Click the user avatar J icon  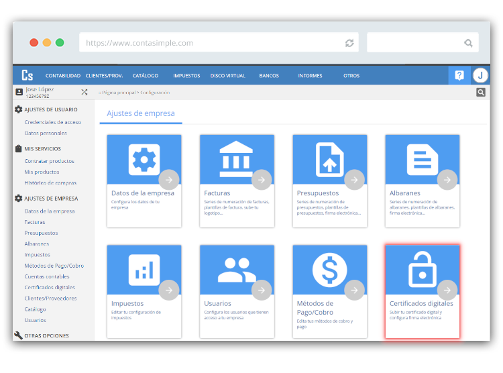(x=480, y=75)
